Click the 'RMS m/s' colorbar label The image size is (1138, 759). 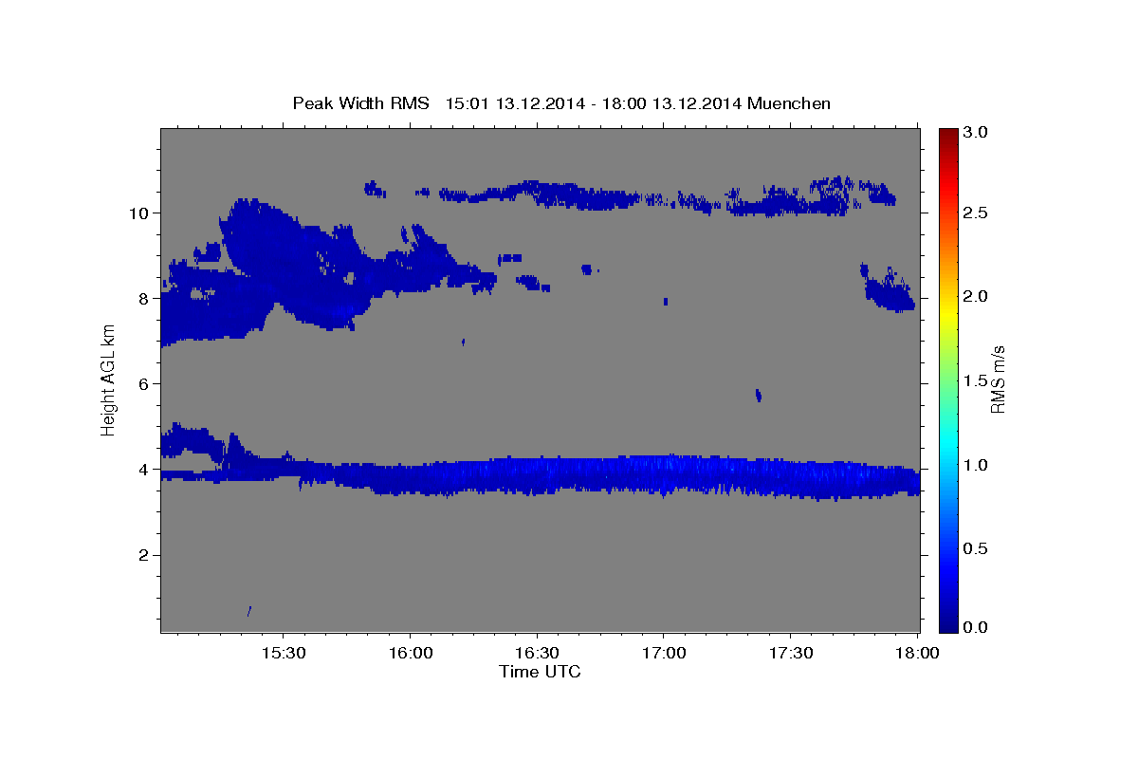point(998,379)
